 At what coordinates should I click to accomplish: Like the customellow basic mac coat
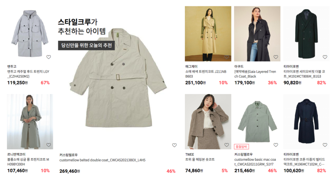pyautogui.click(x=276, y=145)
